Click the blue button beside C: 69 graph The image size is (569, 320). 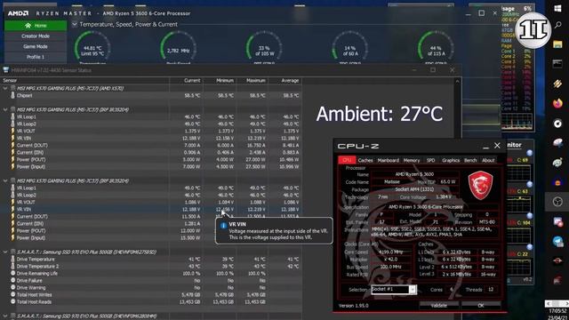click(530, 153)
